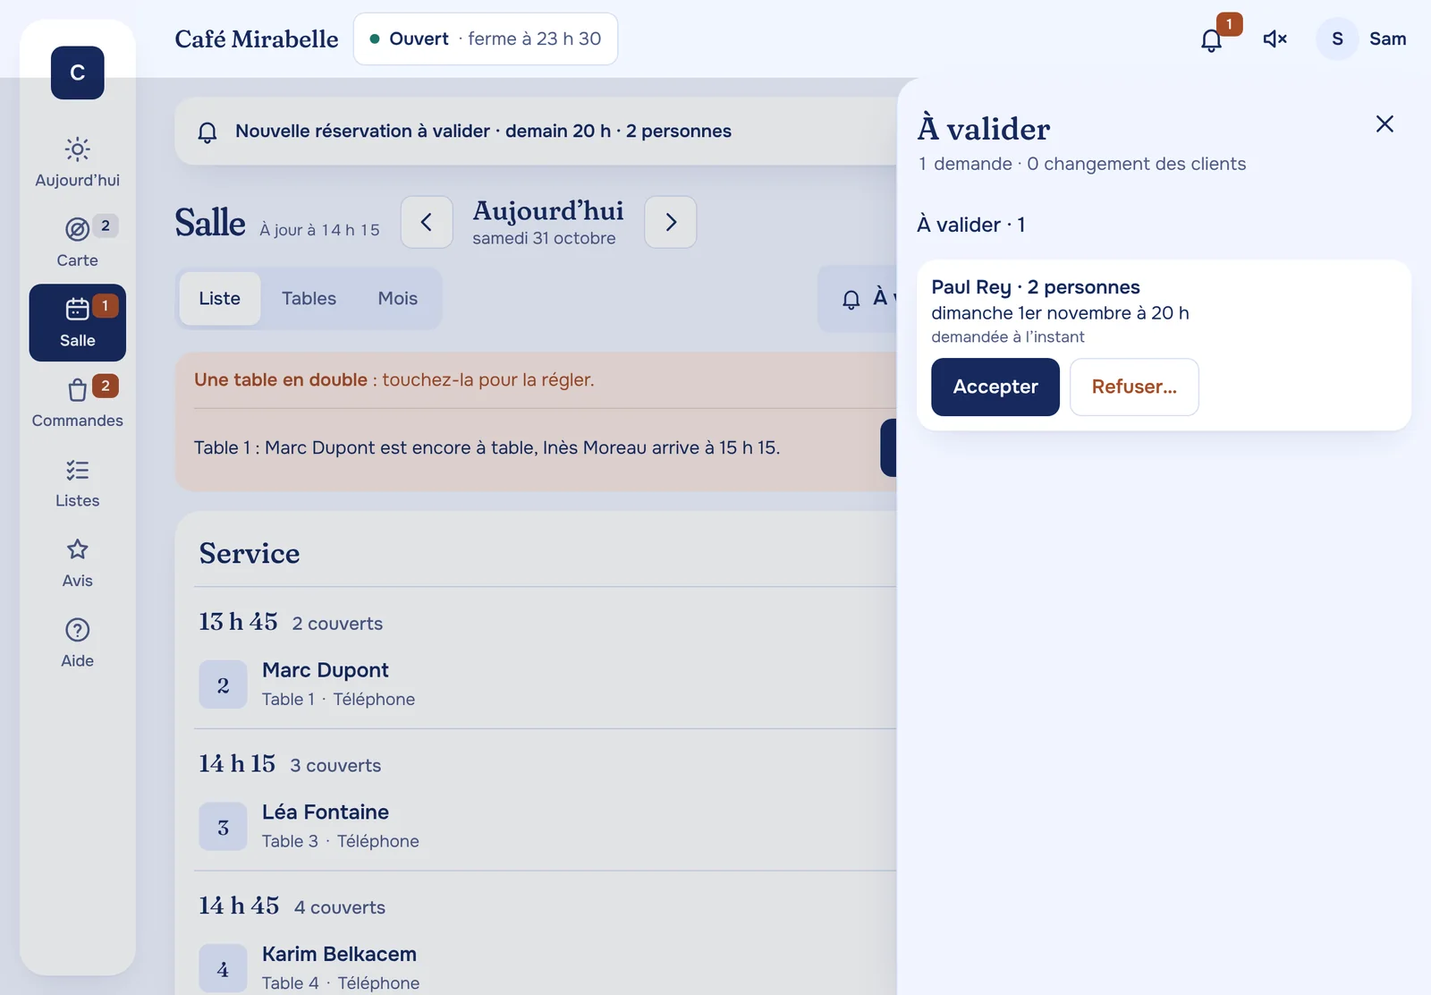Click the Café Mirabelle C logo

coord(77,72)
